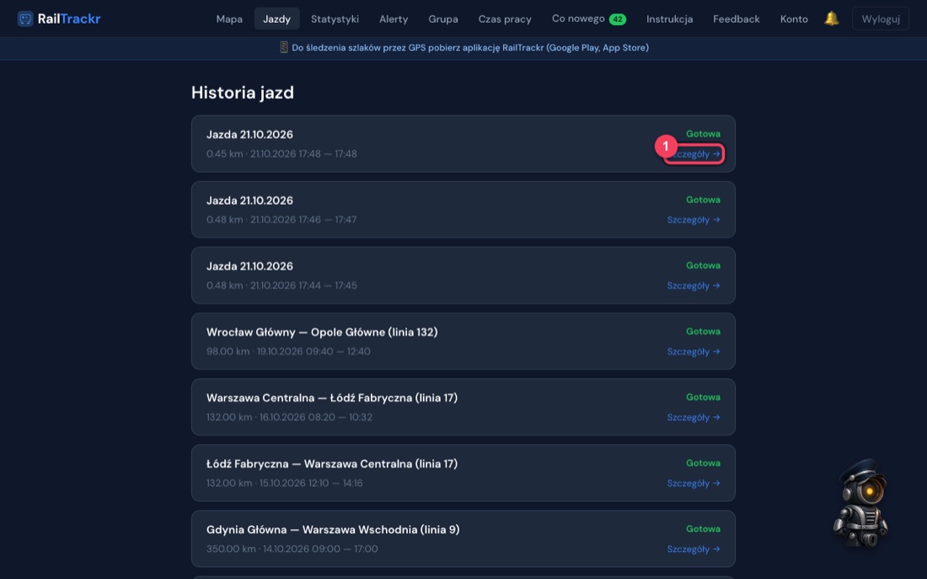The image size is (927, 579).
Task: Click the GPS app download banner text
Action: [x=470, y=47]
